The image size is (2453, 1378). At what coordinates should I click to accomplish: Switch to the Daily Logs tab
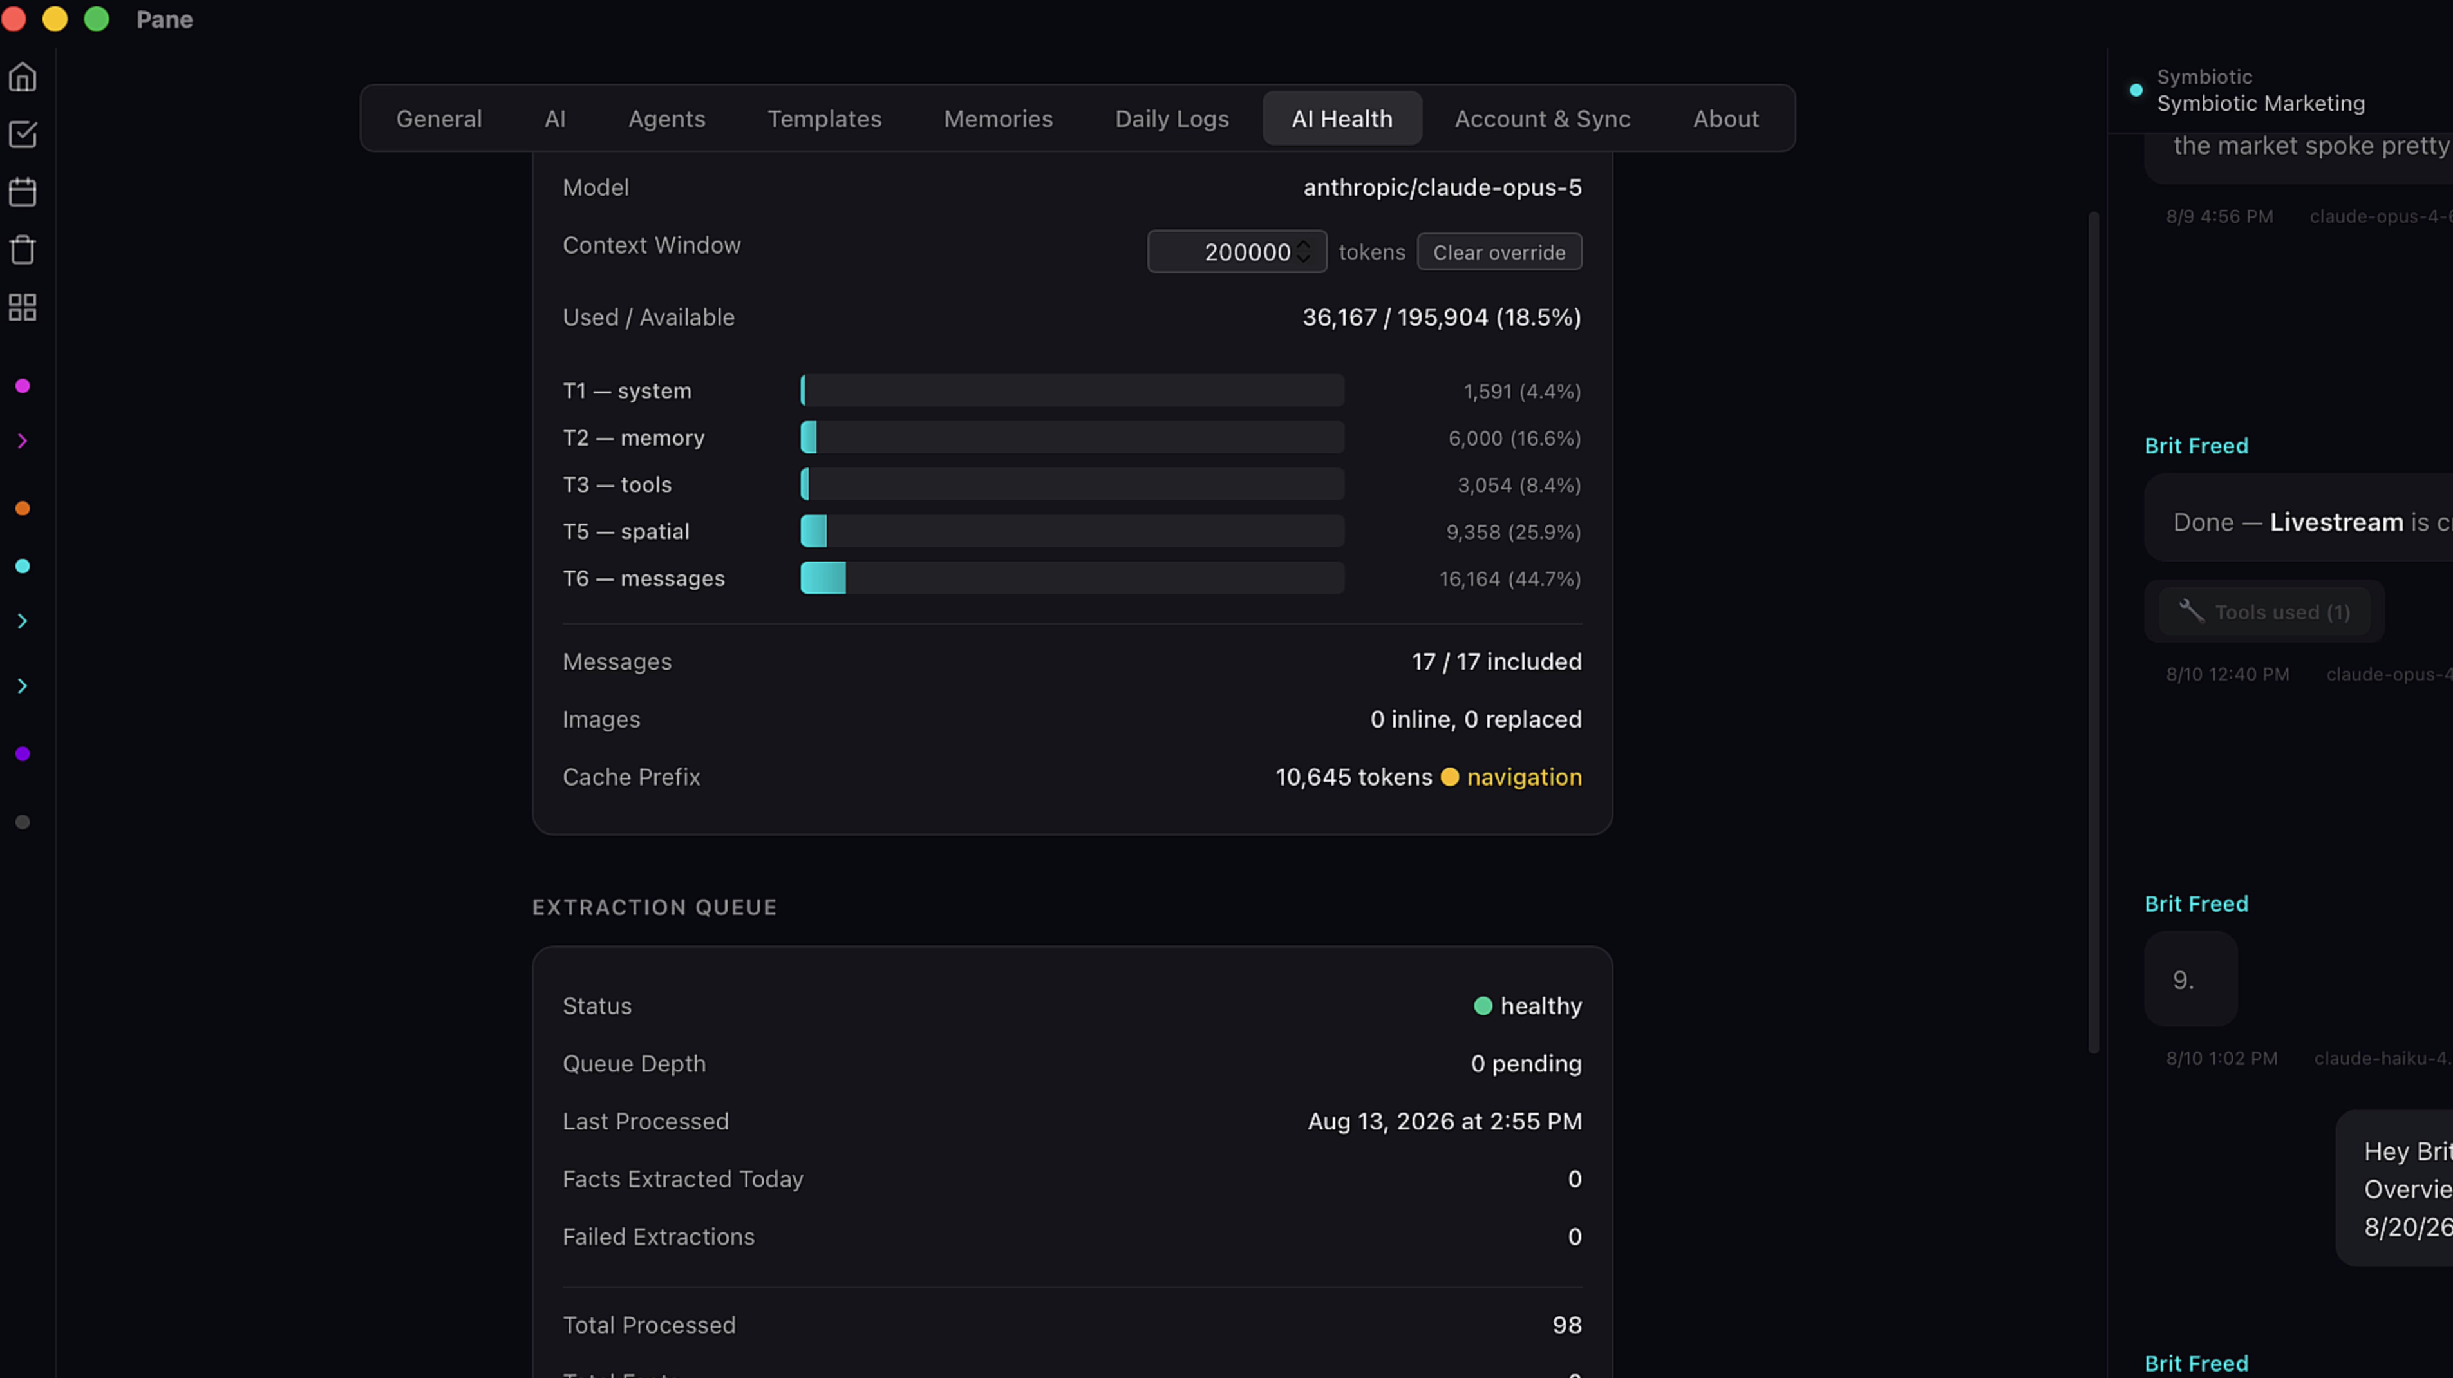point(1171,119)
